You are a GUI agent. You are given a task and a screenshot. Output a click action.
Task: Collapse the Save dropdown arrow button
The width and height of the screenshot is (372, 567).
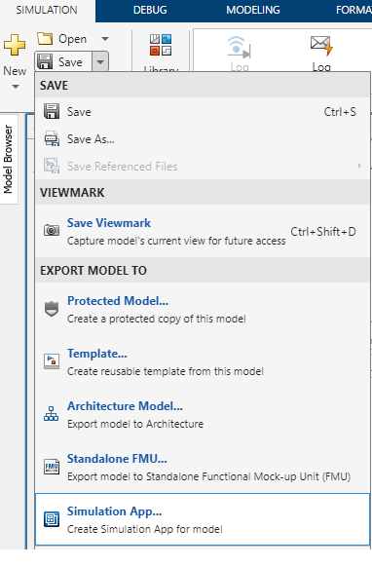pos(100,61)
